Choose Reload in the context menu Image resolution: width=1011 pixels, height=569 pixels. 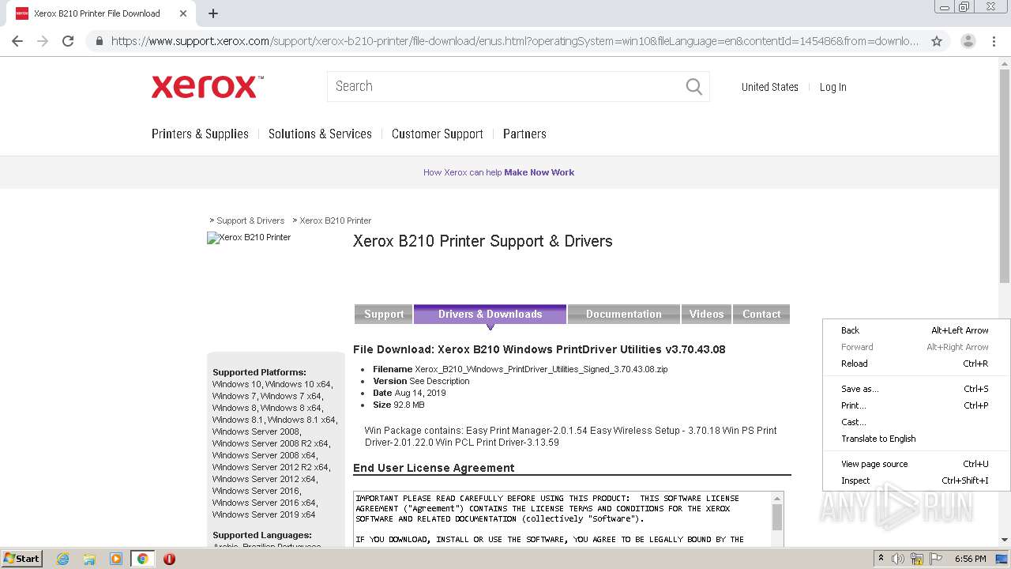(x=915, y=364)
